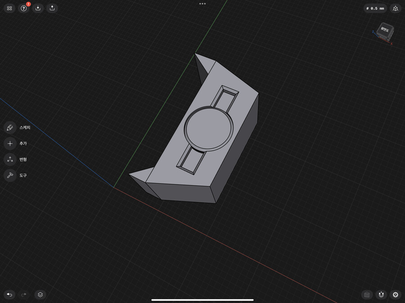Open the Add (추가) tool with plus icon
The height and width of the screenshot is (303, 405).
10,143
